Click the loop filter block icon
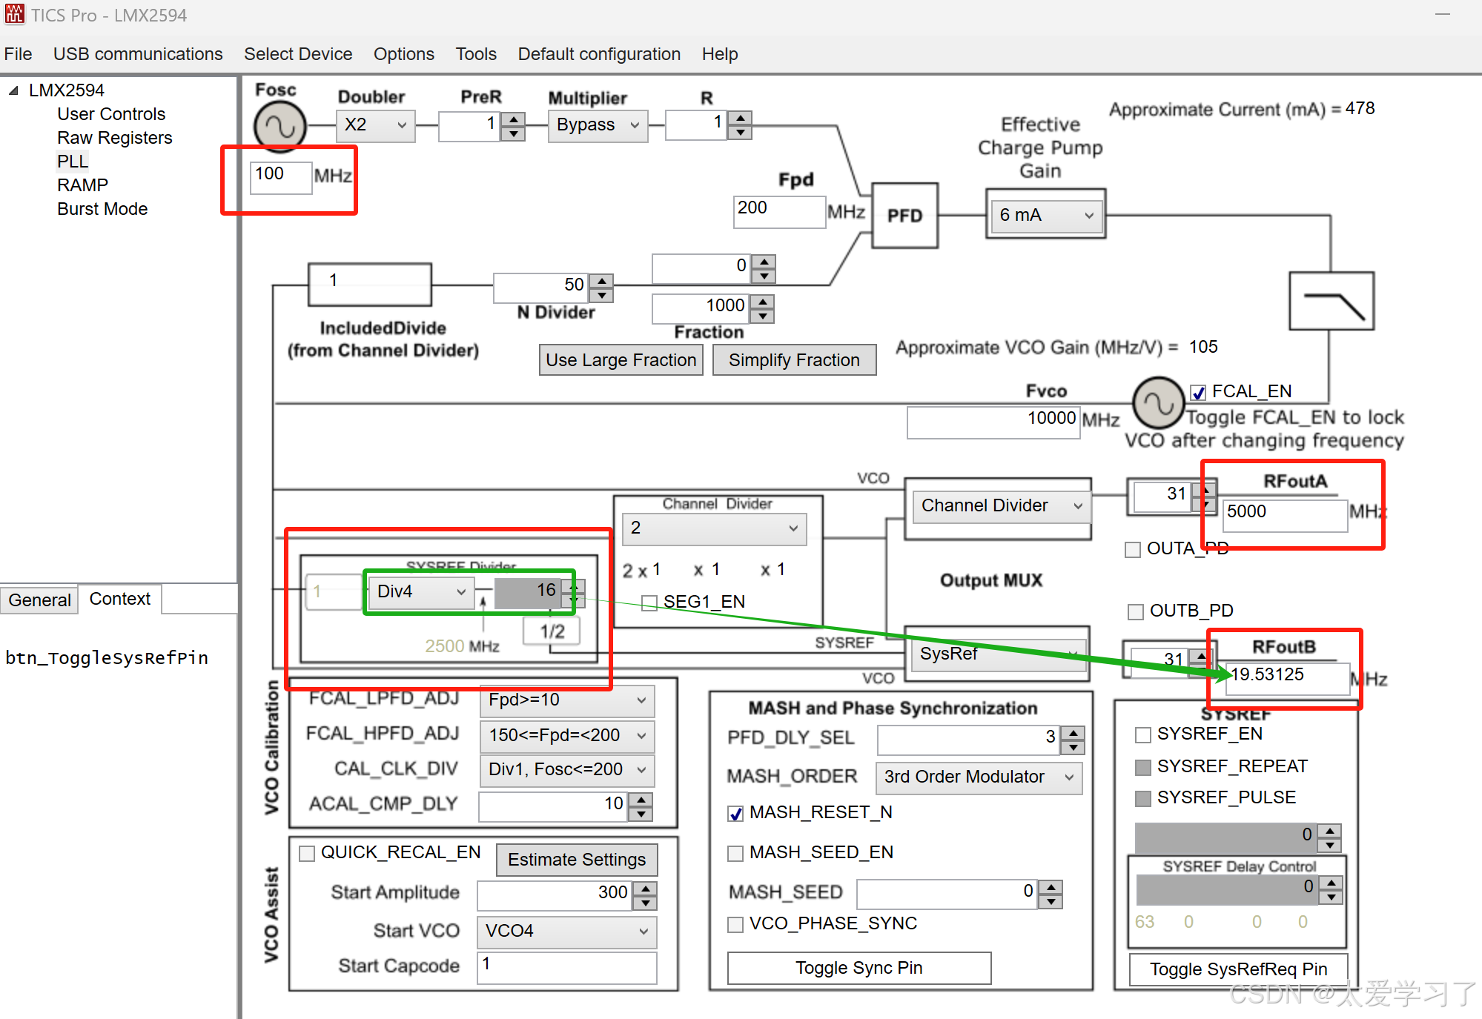The image size is (1482, 1019). (x=1331, y=301)
